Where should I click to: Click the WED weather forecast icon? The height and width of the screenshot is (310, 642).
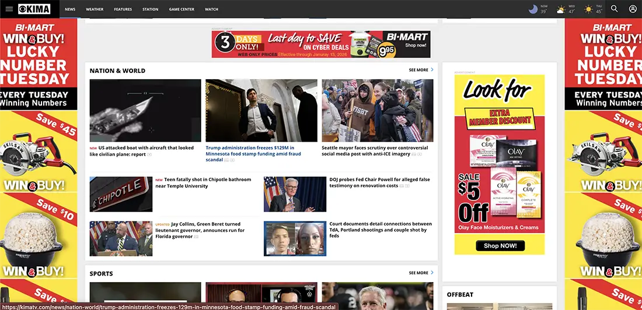tap(560, 9)
